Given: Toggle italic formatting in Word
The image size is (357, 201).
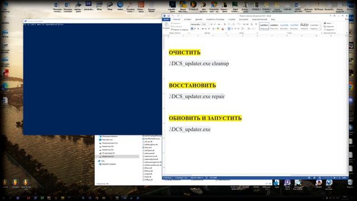Looking at the screenshot, I should tap(195, 28).
